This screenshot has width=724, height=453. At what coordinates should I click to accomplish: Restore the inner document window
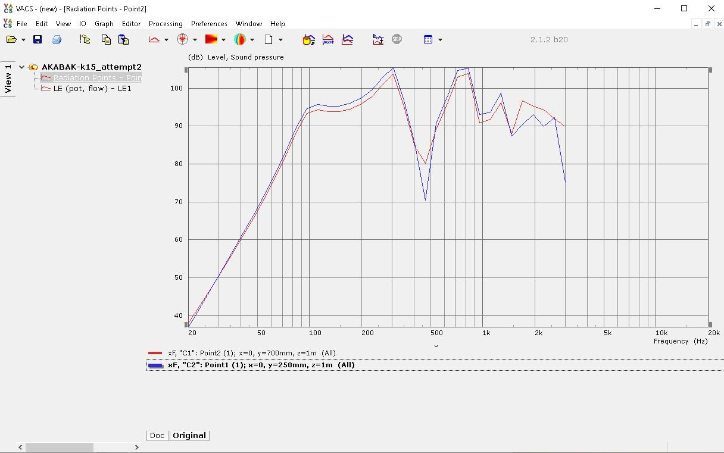coord(707,24)
